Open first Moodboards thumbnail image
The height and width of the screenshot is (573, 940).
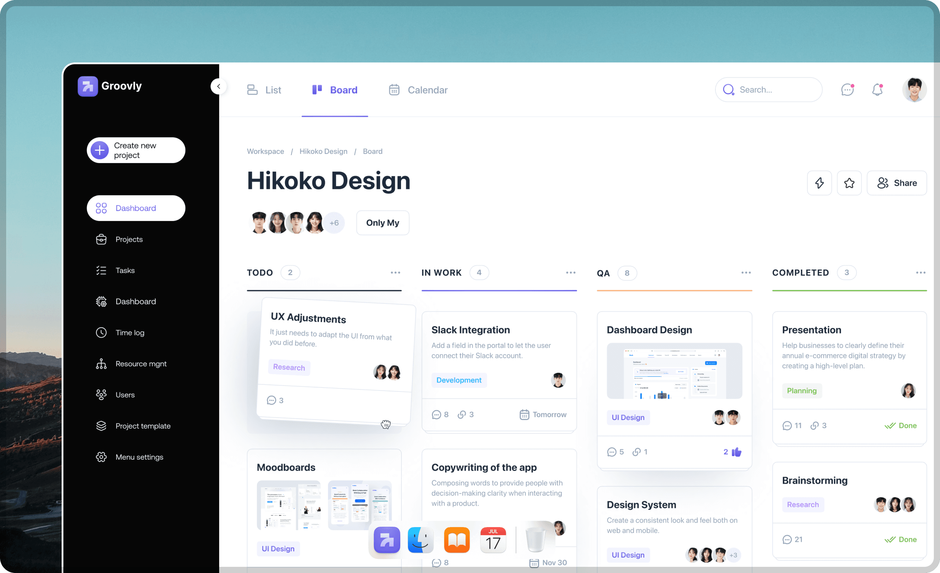pos(289,505)
